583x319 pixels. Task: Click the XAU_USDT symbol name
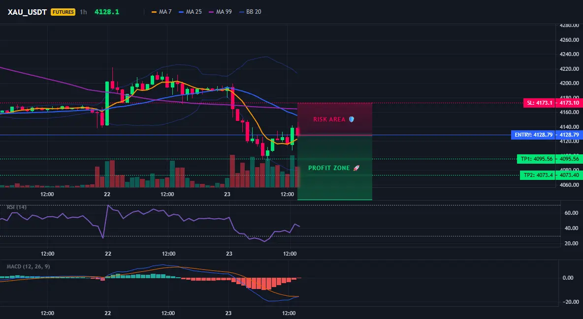27,12
